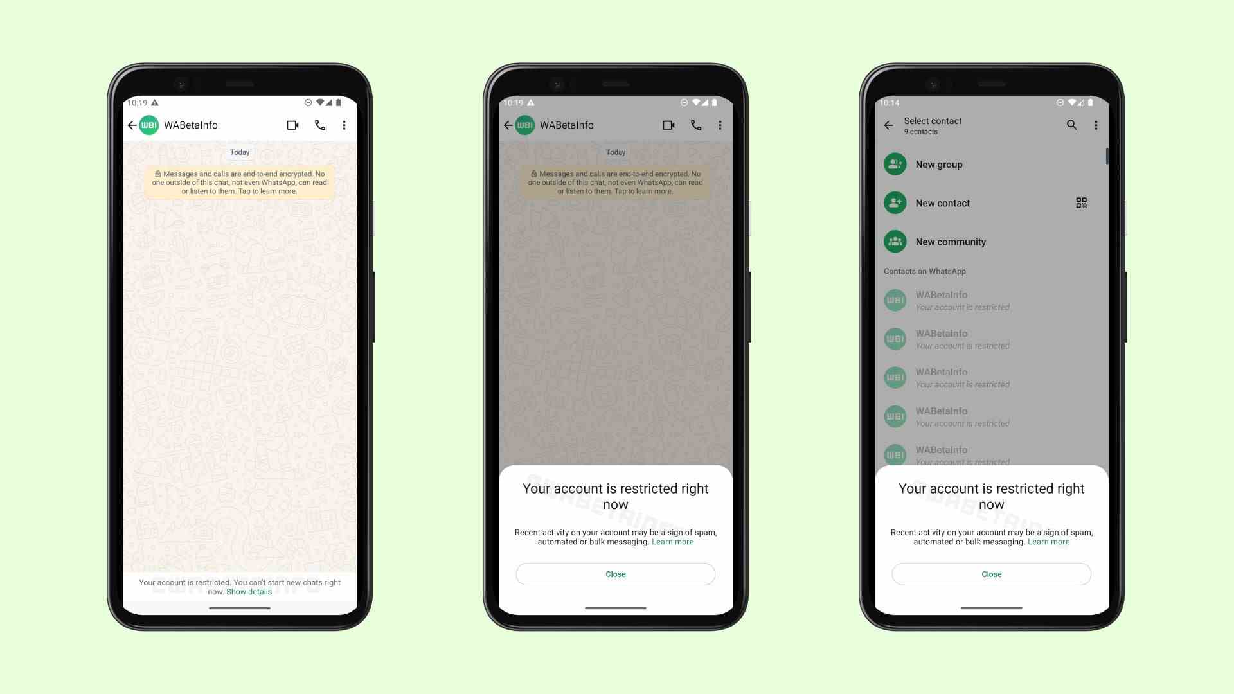The height and width of the screenshot is (694, 1234).
Task: Open the three-dot menu in WABetaInfo chat
Action: (x=345, y=125)
